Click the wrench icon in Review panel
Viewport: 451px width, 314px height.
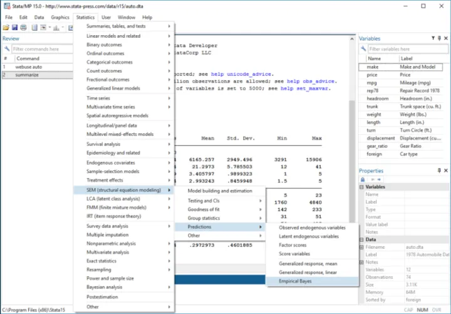point(6,48)
